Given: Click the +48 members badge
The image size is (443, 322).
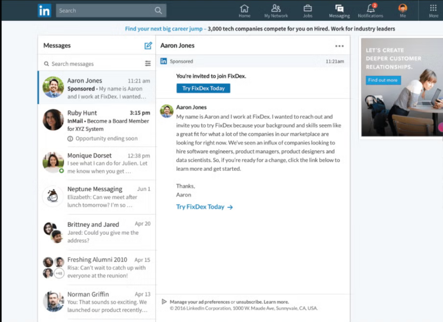Looking at the screenshot, I should (x=59, y=274).
